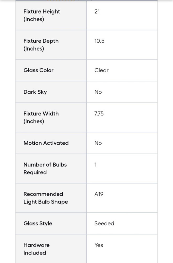This screenshot has width=173, height=263.
Task: Select the A19 bulb shape value
Action: (x=99, y=194)
